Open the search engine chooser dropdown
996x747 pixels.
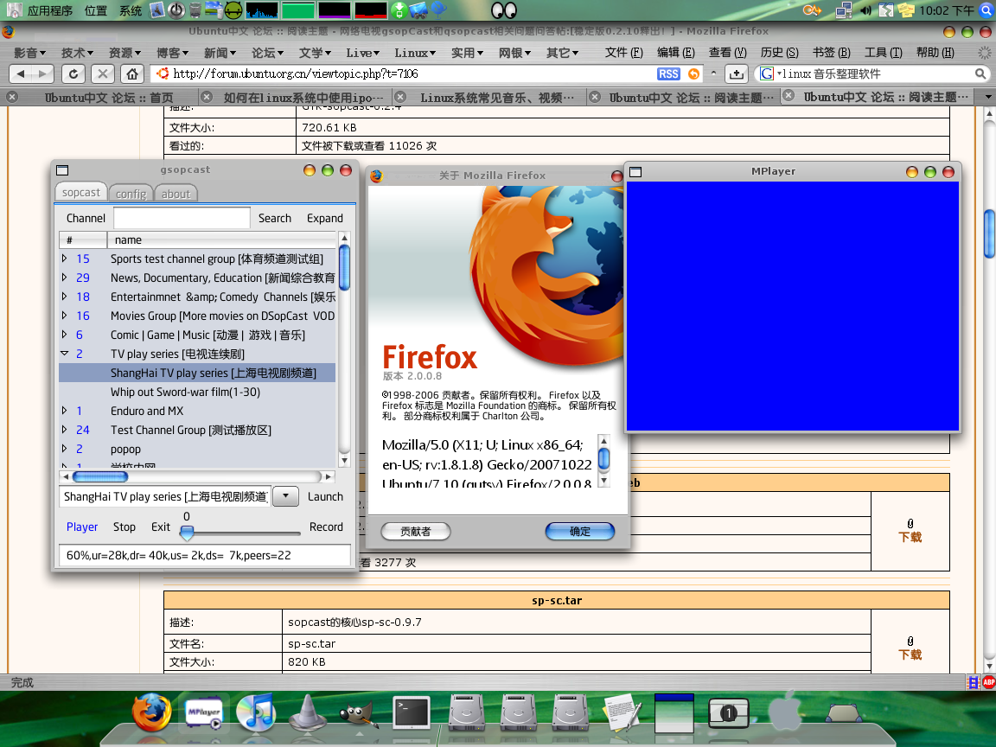(x=769, y=73)
